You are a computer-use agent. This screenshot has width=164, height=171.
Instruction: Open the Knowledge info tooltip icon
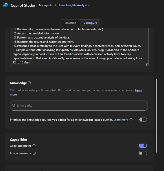tap(29, 83)
